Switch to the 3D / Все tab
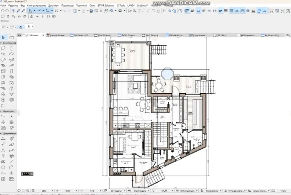This screenshot has height=195, width=291. (220, 35)
